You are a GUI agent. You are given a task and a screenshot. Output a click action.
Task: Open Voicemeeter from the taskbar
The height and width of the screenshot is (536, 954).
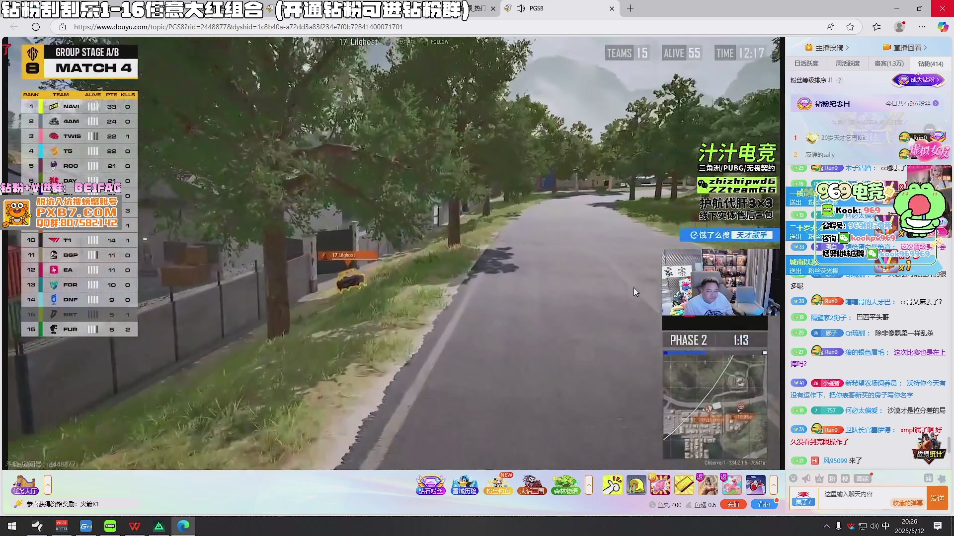pos(62,526)
